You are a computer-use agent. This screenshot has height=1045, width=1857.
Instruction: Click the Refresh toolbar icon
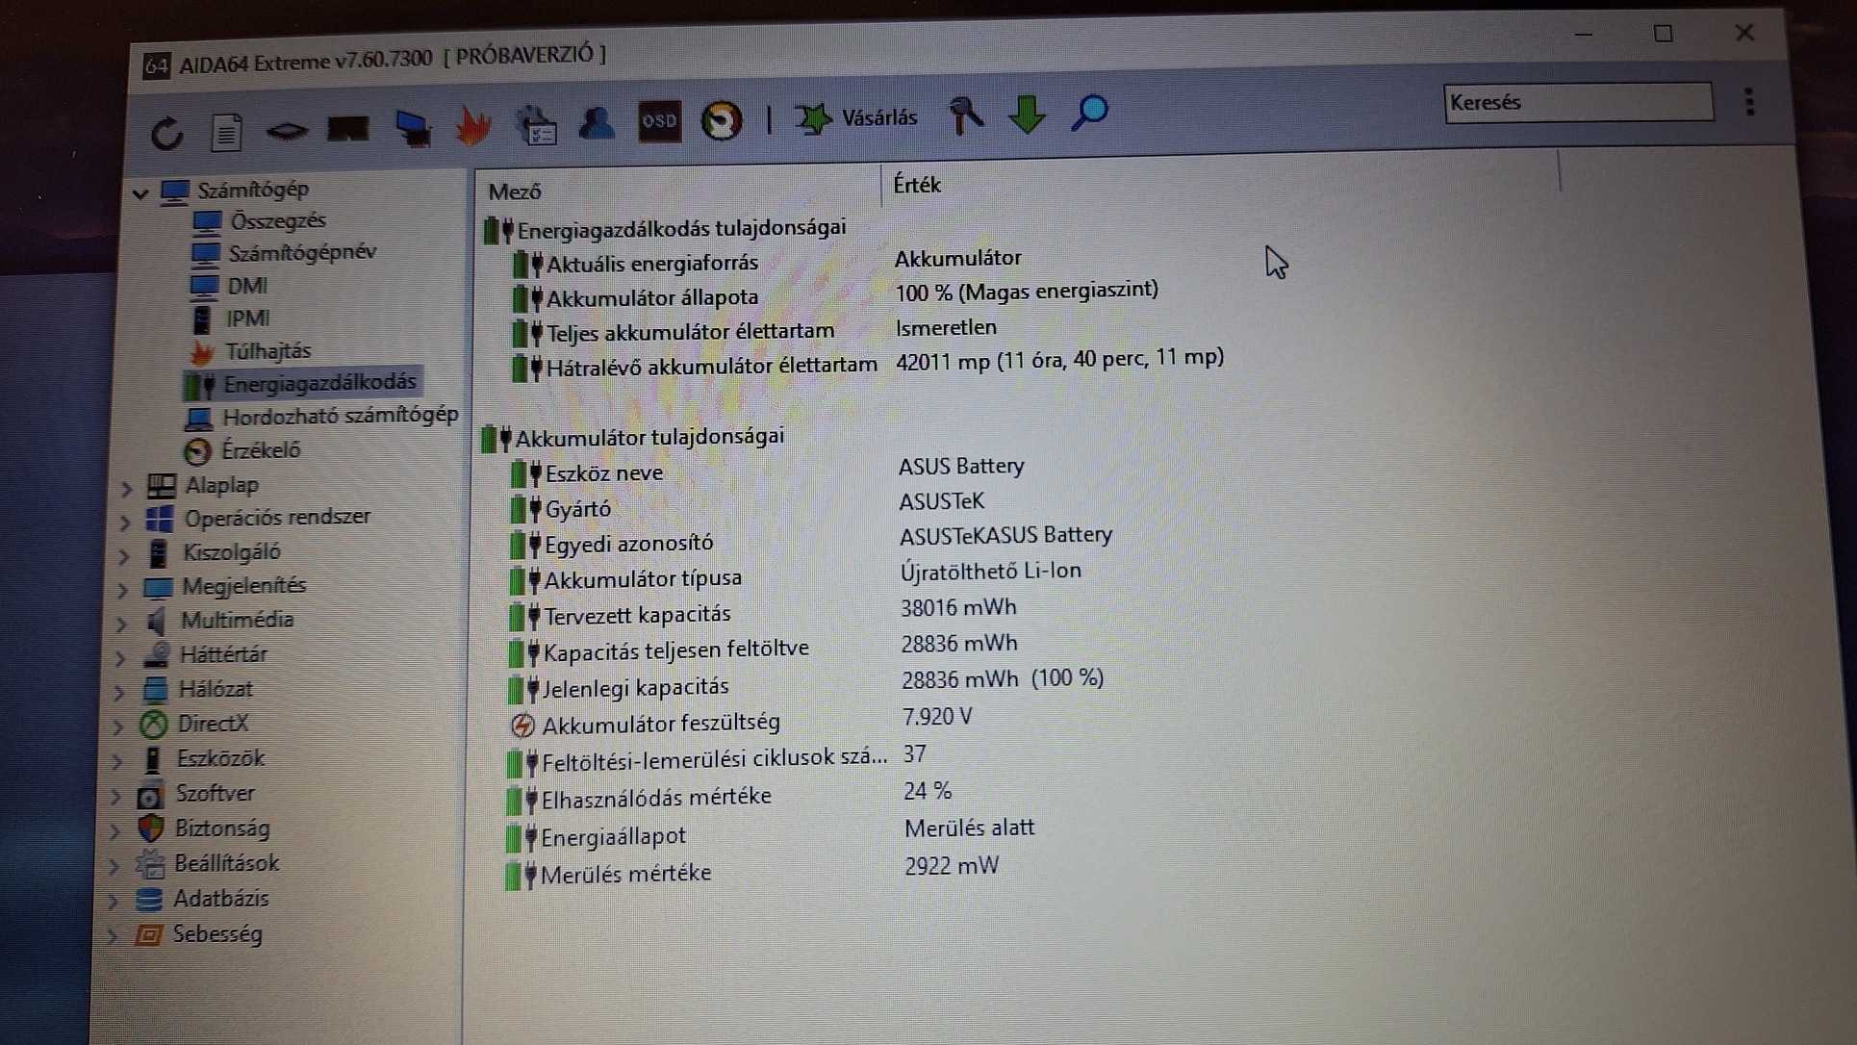click(167, 133)
